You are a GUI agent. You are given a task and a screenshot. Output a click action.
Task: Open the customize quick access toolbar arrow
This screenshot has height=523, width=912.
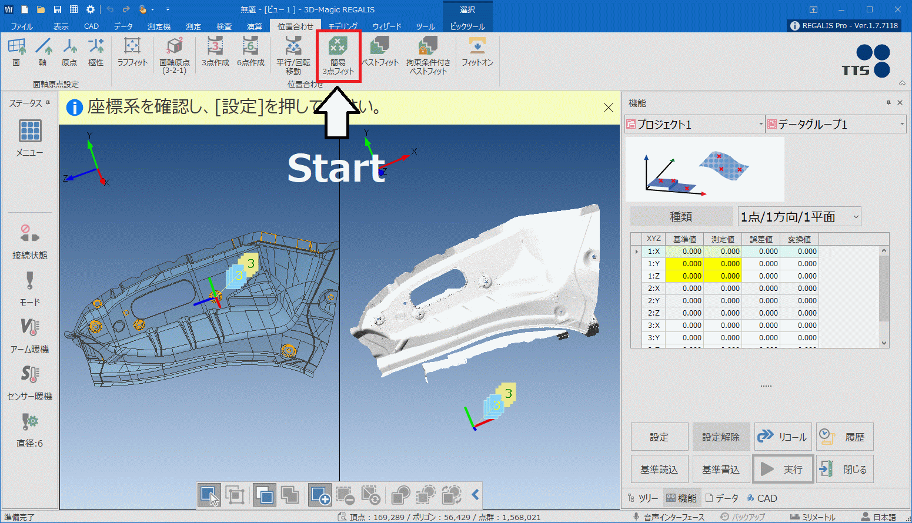(x=168, y=9)
